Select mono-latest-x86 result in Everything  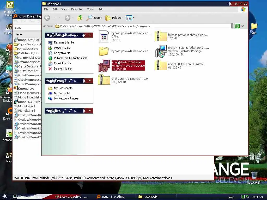pos(27,40)
